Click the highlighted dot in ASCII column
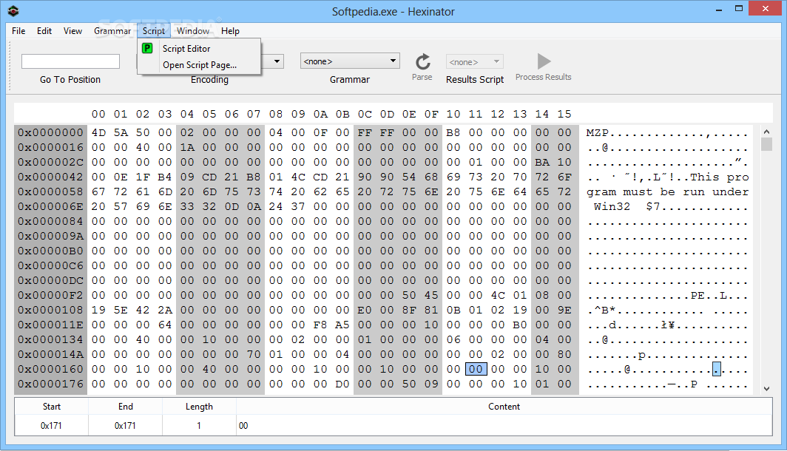The height and width of the screenshot is (451, 787). click(x=717, y=369)
